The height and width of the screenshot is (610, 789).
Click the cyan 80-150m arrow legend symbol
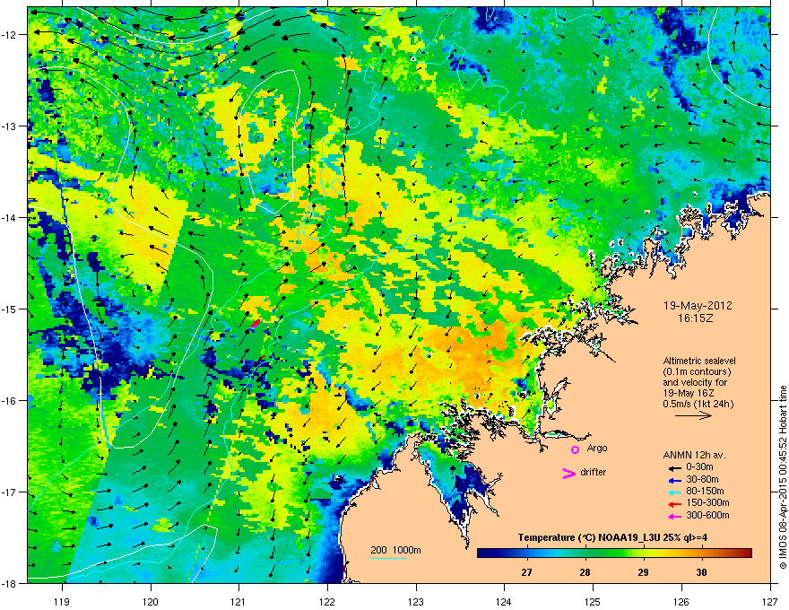click(674, 492)
